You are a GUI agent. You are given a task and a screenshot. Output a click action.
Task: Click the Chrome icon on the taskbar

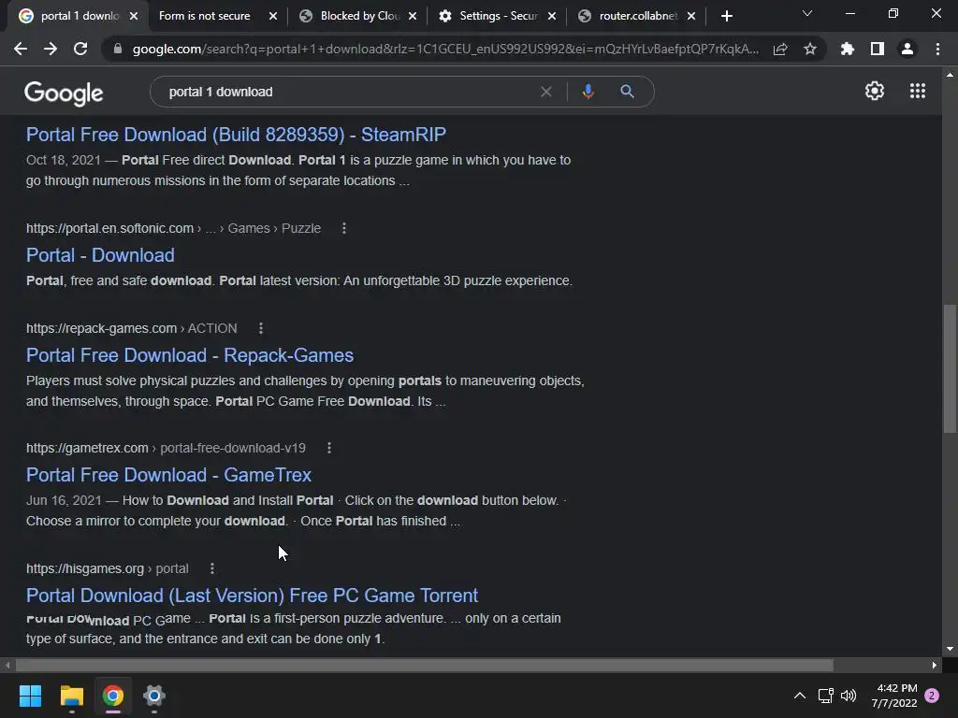[113, 696]
